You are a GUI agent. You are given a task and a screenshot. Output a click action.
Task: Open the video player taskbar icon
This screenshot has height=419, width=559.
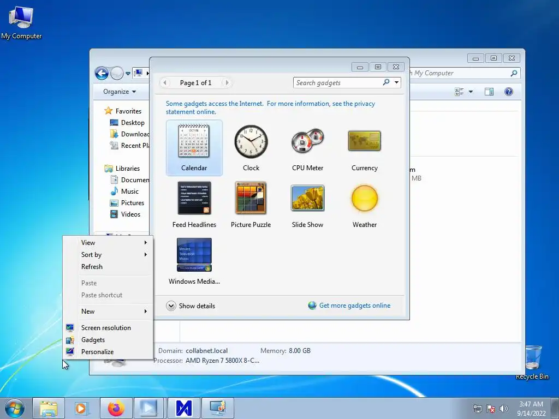tap(148, 408)
